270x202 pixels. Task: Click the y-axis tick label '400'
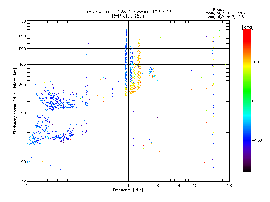(x=23, y=65)
